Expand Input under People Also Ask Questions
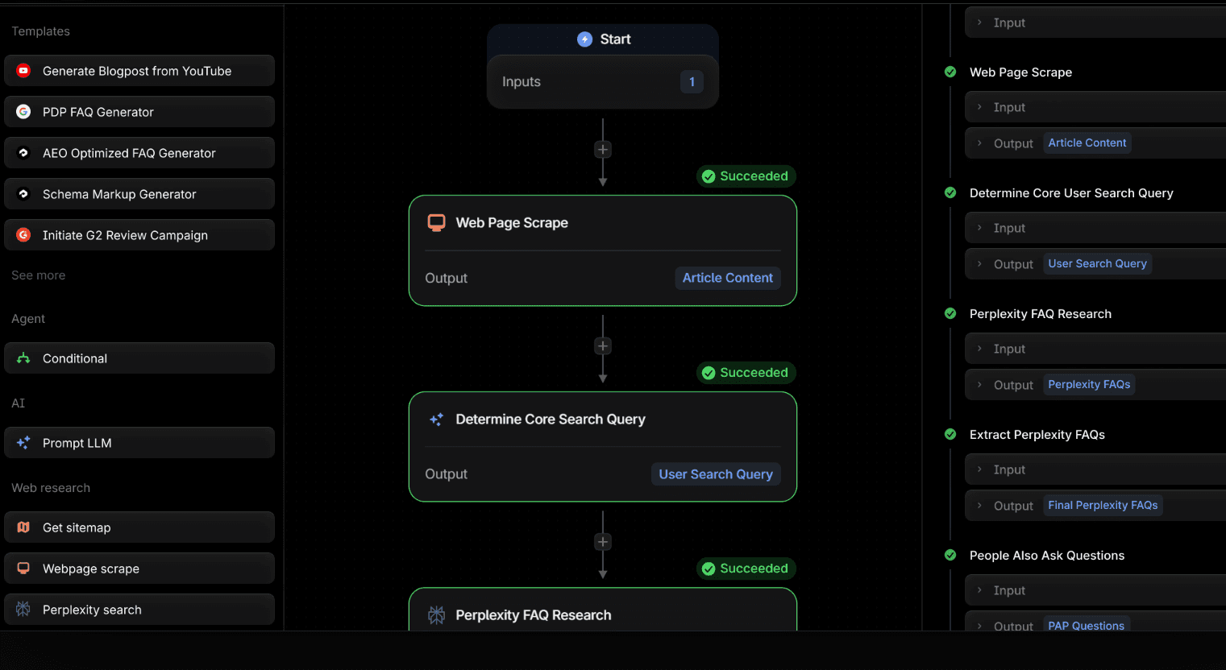1226x670 pixels. [x=1095, y=590]
